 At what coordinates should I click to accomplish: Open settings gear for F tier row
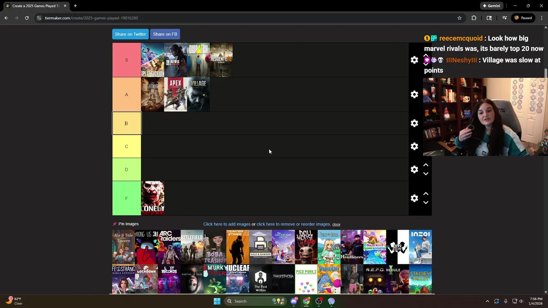414,198
